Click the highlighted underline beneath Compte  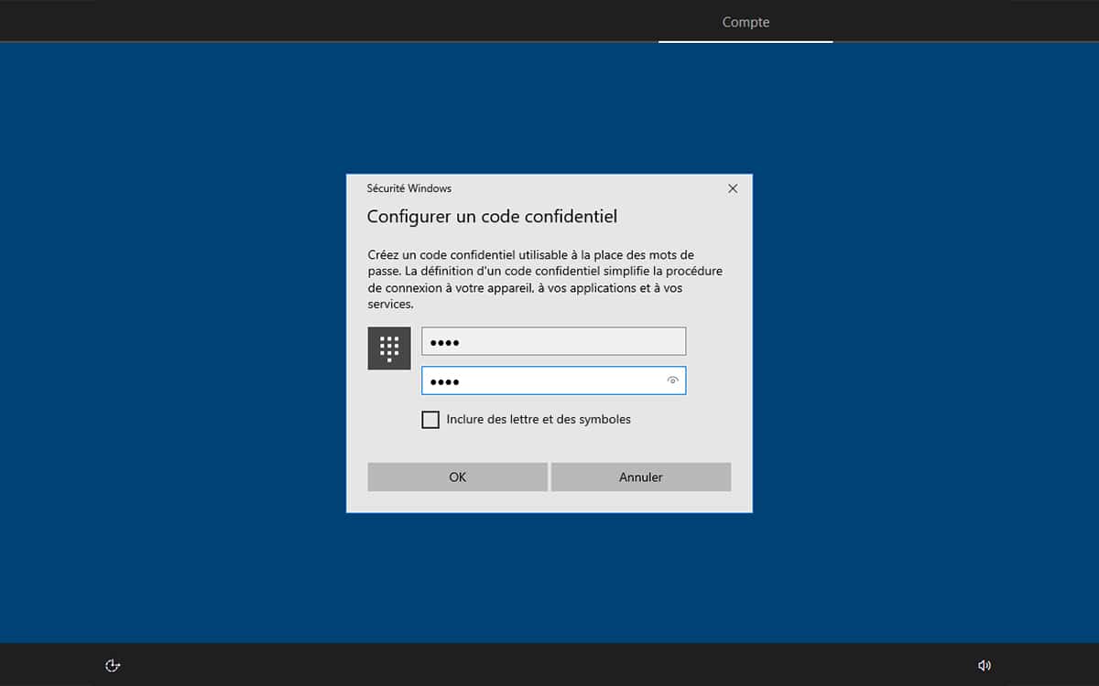pos(745,41)
